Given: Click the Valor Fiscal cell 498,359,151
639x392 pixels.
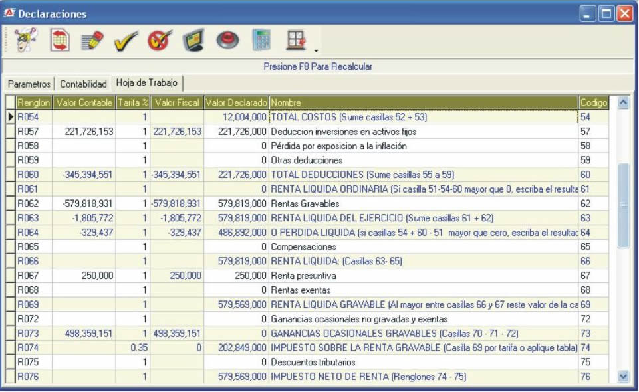Looking at the screenshot, I should pos(177,334).
